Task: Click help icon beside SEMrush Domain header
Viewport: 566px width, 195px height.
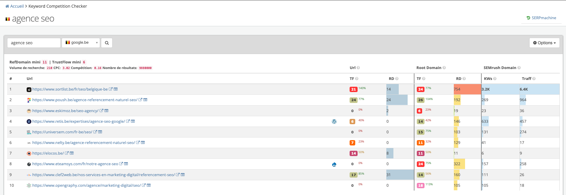Action: (x=519, y=68)
